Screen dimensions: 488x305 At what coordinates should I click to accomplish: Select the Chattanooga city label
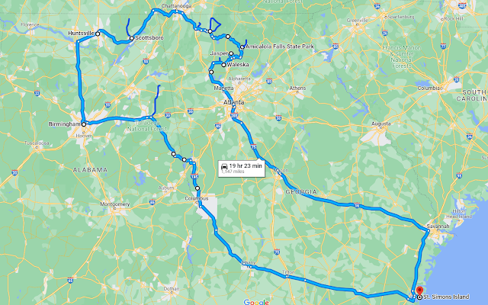(x=176, y=6)
